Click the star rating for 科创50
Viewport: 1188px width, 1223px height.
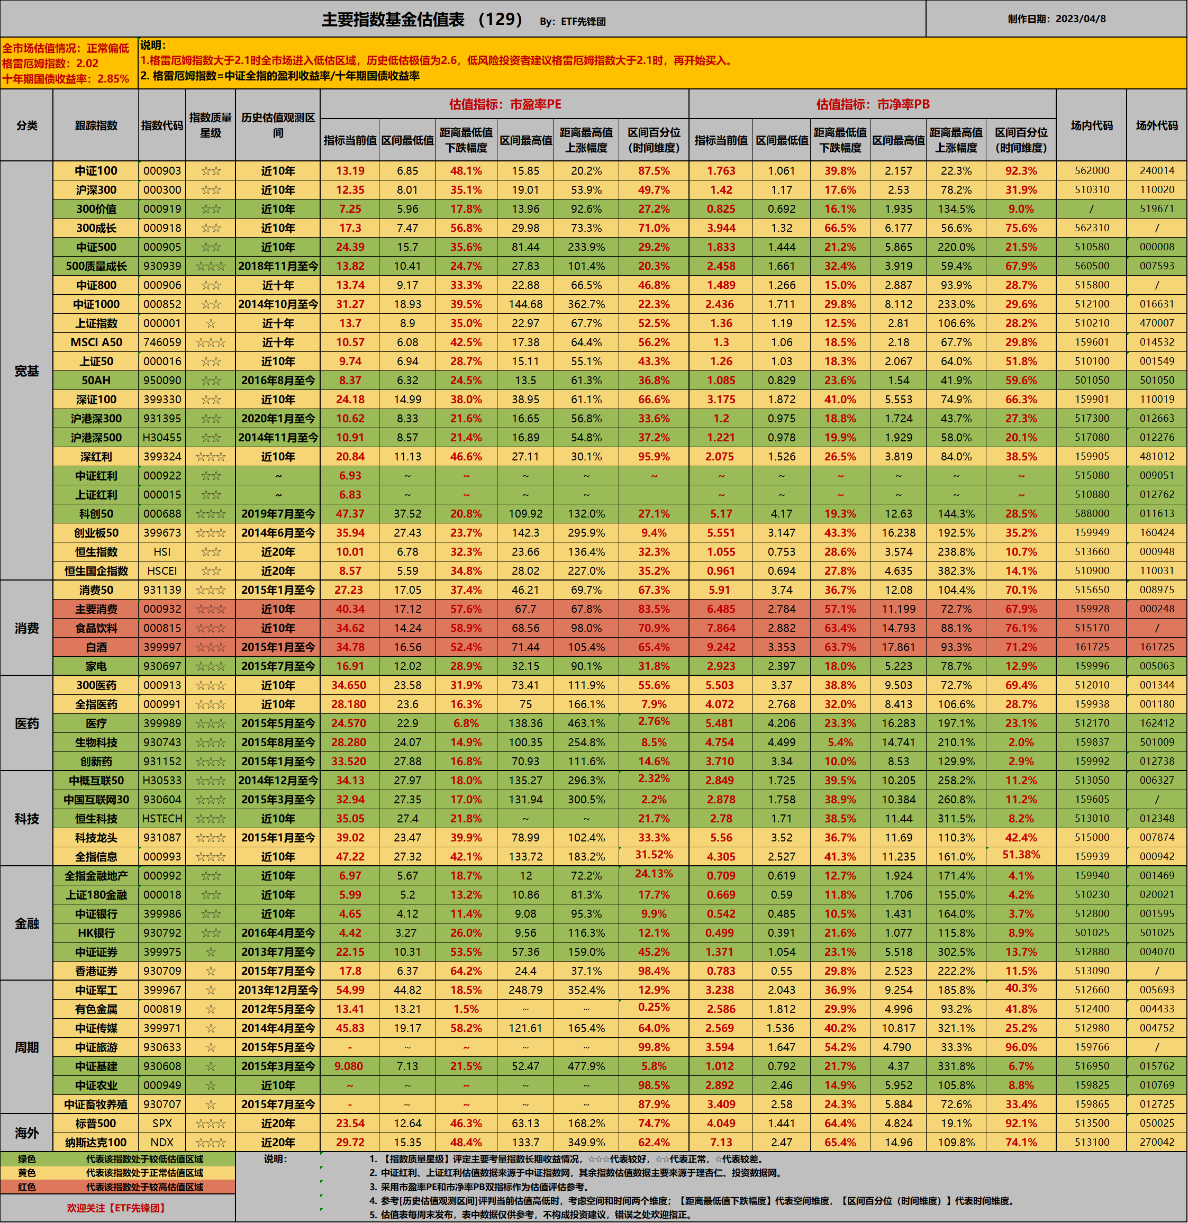[x=210, y=514]
